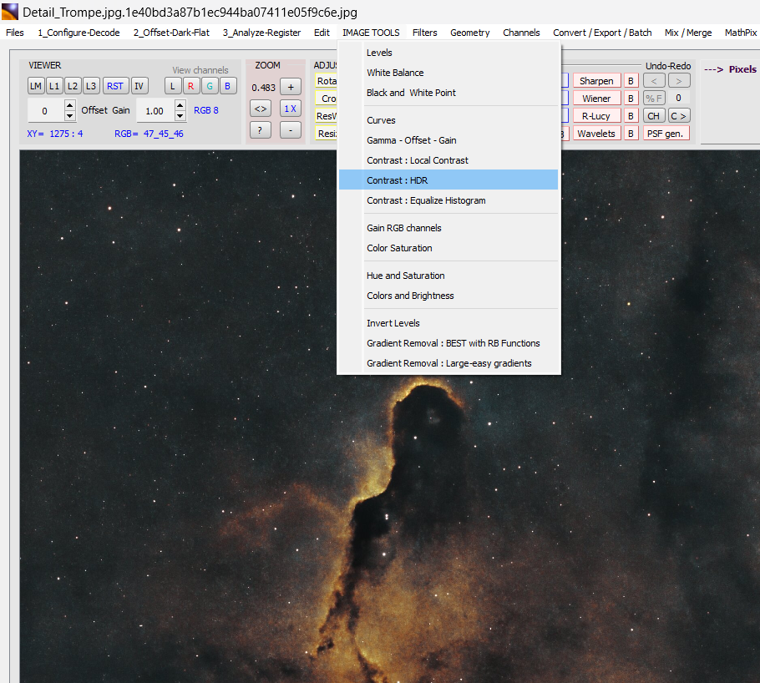
Task: Open the Geometry menu
Action: click(x=470, y=33)
